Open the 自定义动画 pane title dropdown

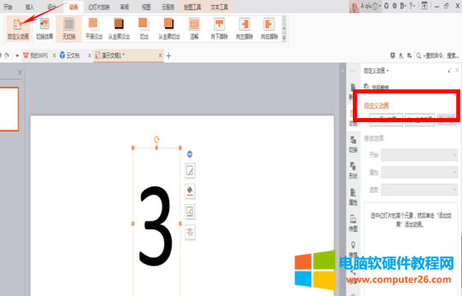[376, 71]
